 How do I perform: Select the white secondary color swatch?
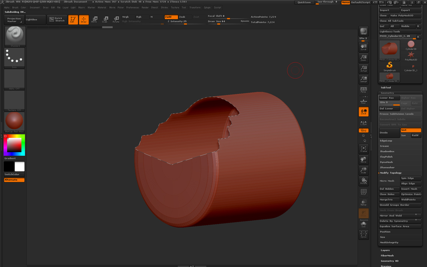pos(20,167)
